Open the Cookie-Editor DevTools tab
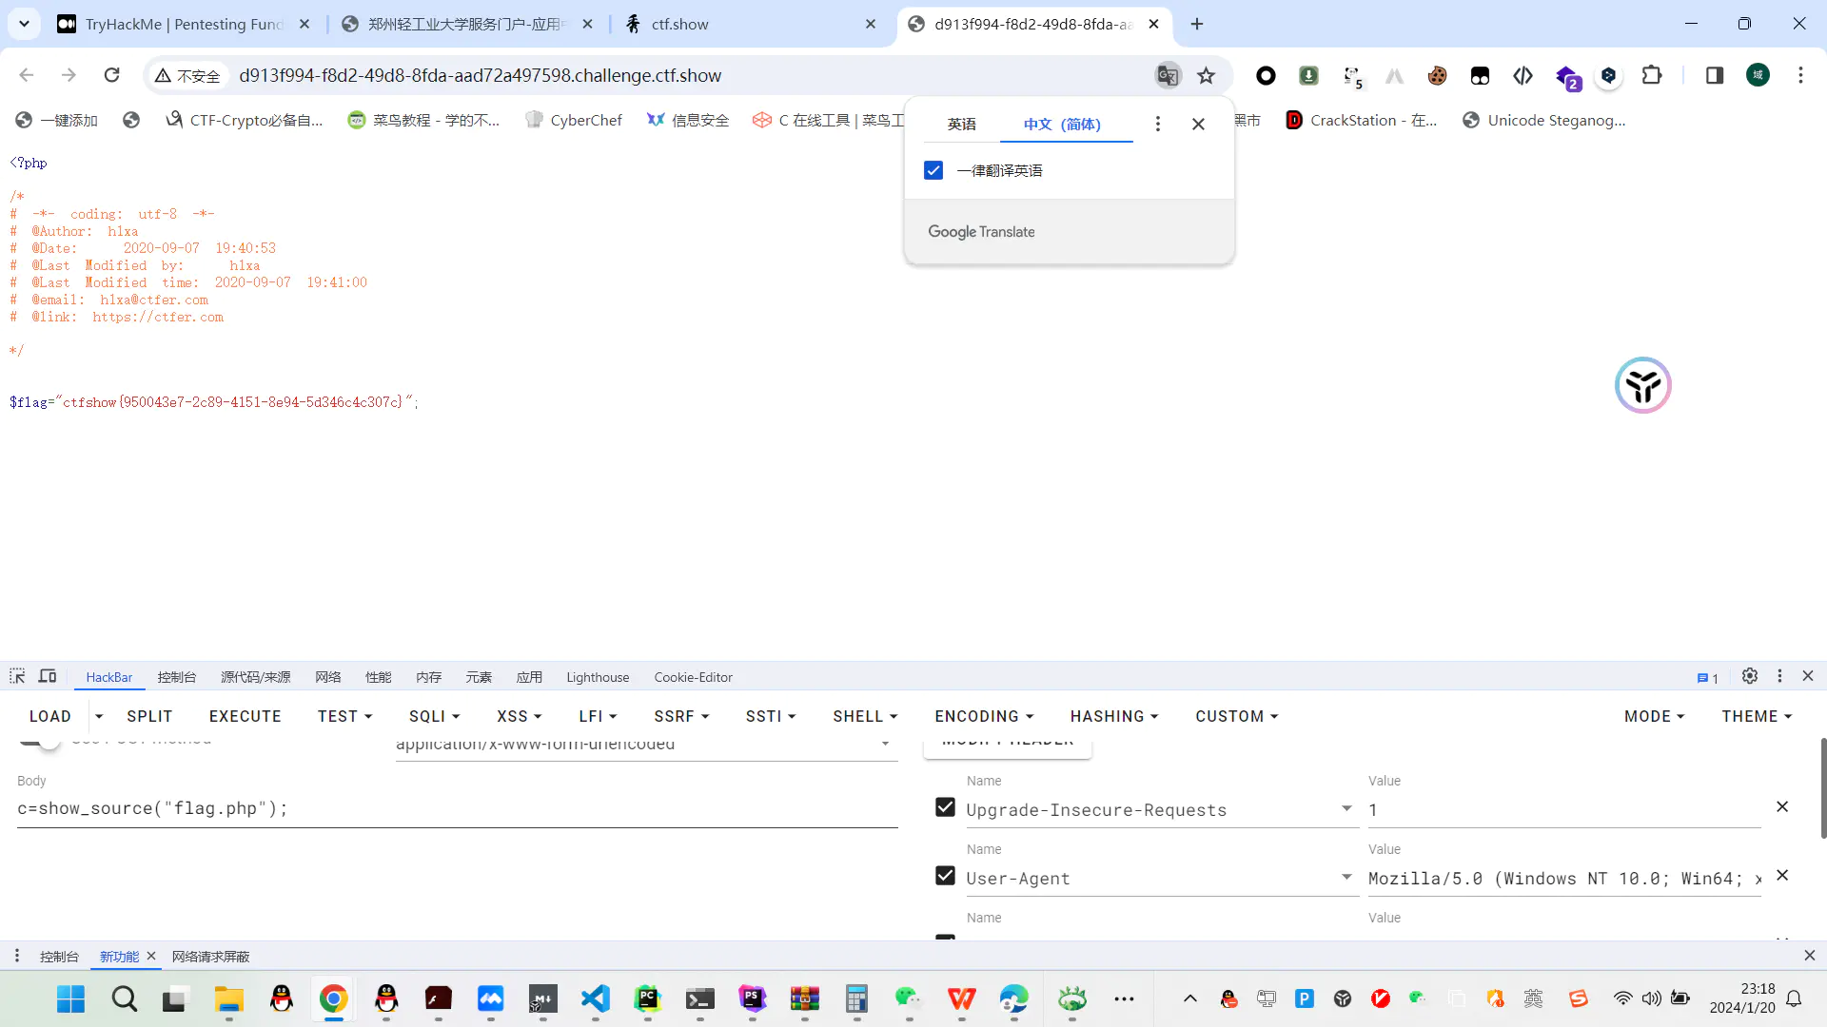The image size is (1827, 1027). [x=693, y=677]
